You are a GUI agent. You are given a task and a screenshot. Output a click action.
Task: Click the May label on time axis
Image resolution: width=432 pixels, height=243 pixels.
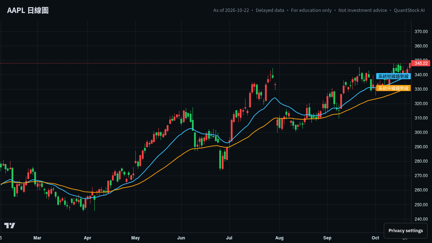[x=135, y=238]
